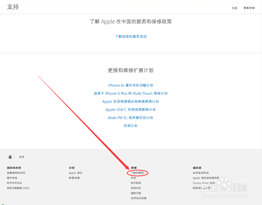
Task: Open 支持站点地图 footer link
Action: click(139, 198)
